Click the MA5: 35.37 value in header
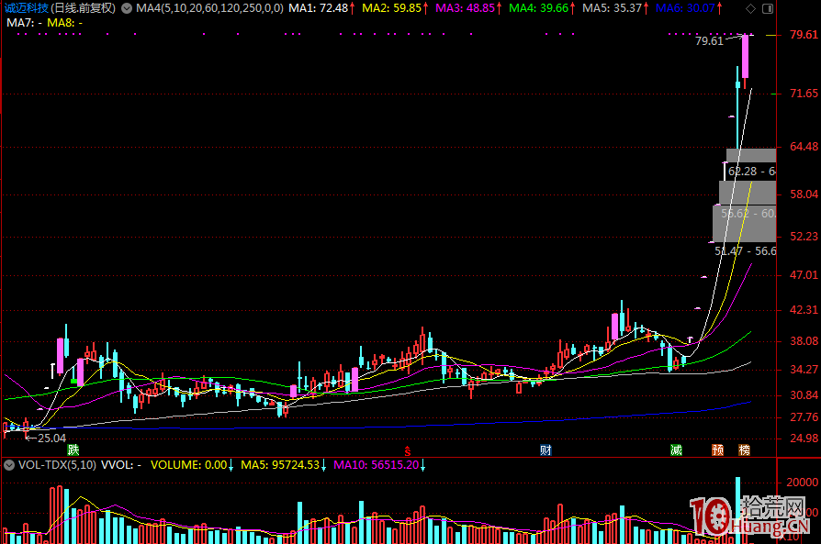The height and width of the screenshot is (544, 821). point(613,8)
